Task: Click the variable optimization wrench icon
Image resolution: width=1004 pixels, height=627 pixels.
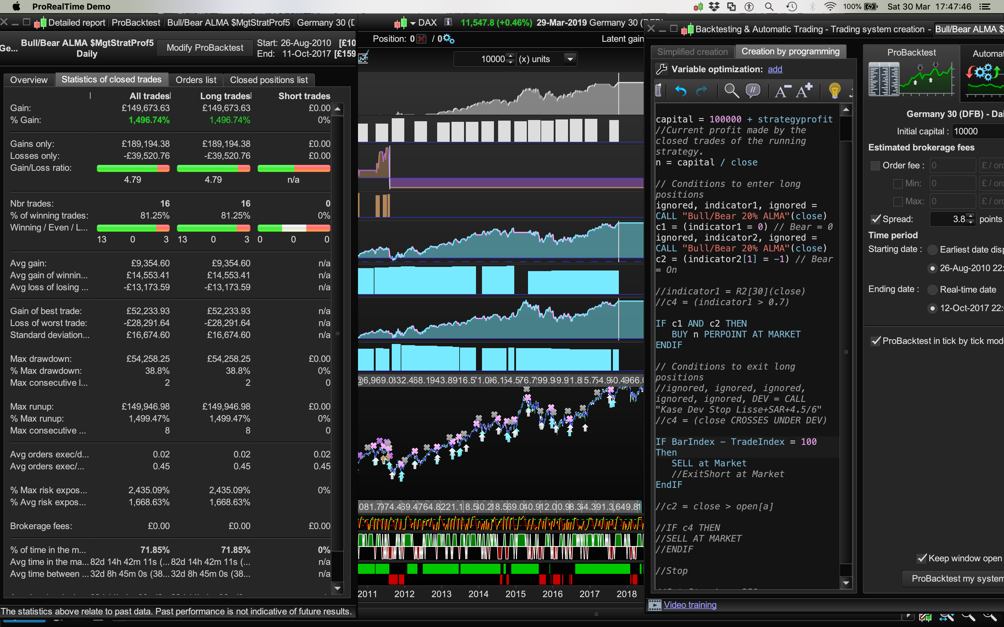Action: point(661,69)
